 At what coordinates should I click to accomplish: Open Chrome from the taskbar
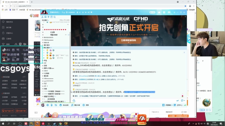click(x=60, y=124)
